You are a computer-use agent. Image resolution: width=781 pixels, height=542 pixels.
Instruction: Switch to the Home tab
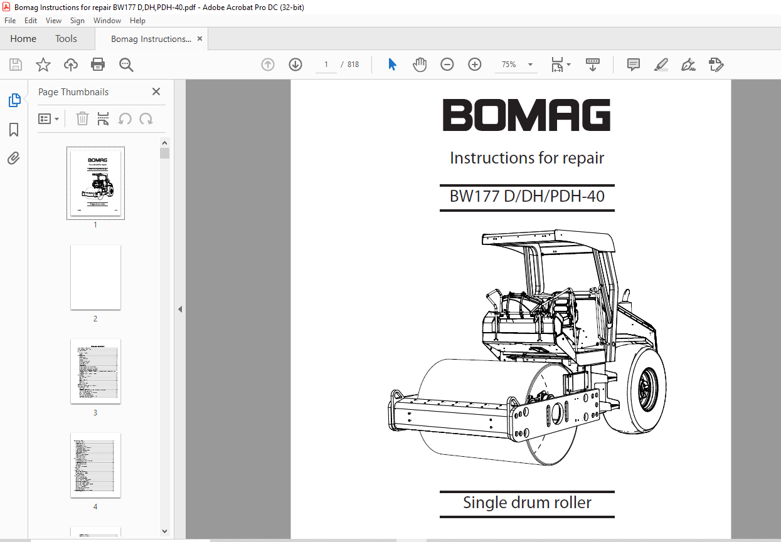click(23, 39)
